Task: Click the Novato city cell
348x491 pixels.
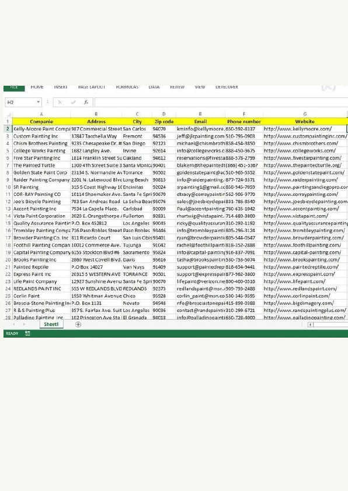Action: point(137,303)
